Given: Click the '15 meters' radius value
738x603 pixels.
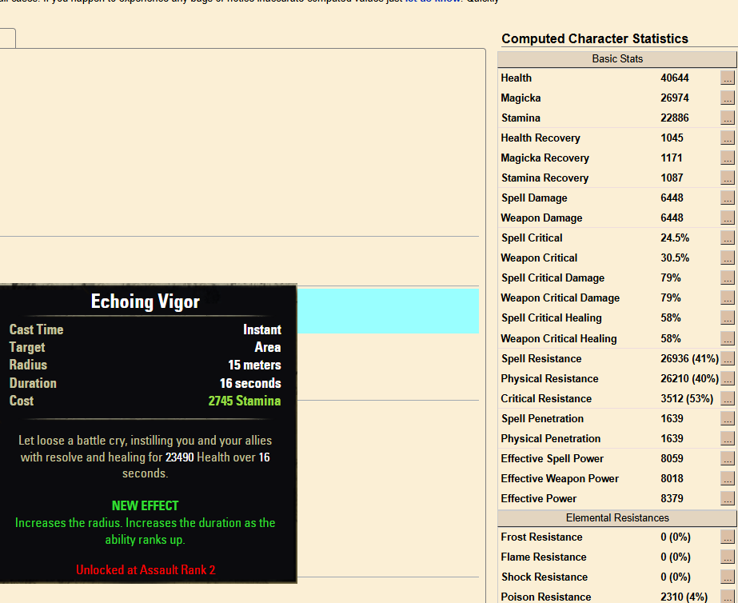Looking at the screenshot, I should (254, 365).
